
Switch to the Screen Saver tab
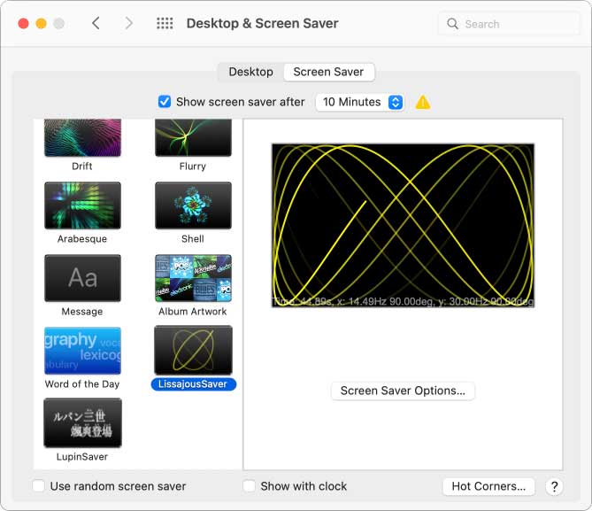coord(328,72)
